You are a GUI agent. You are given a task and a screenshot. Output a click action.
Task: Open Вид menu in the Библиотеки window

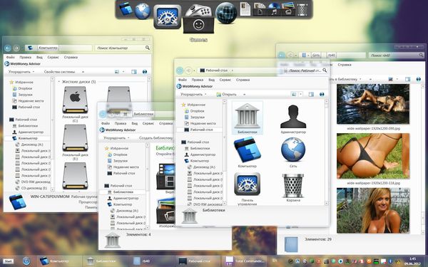click(x=135, y=123)
